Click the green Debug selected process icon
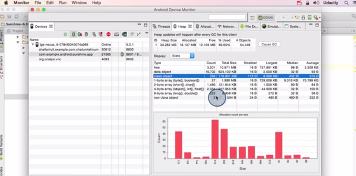The width and height of the screenshot is (356, 176). [66, 34]
